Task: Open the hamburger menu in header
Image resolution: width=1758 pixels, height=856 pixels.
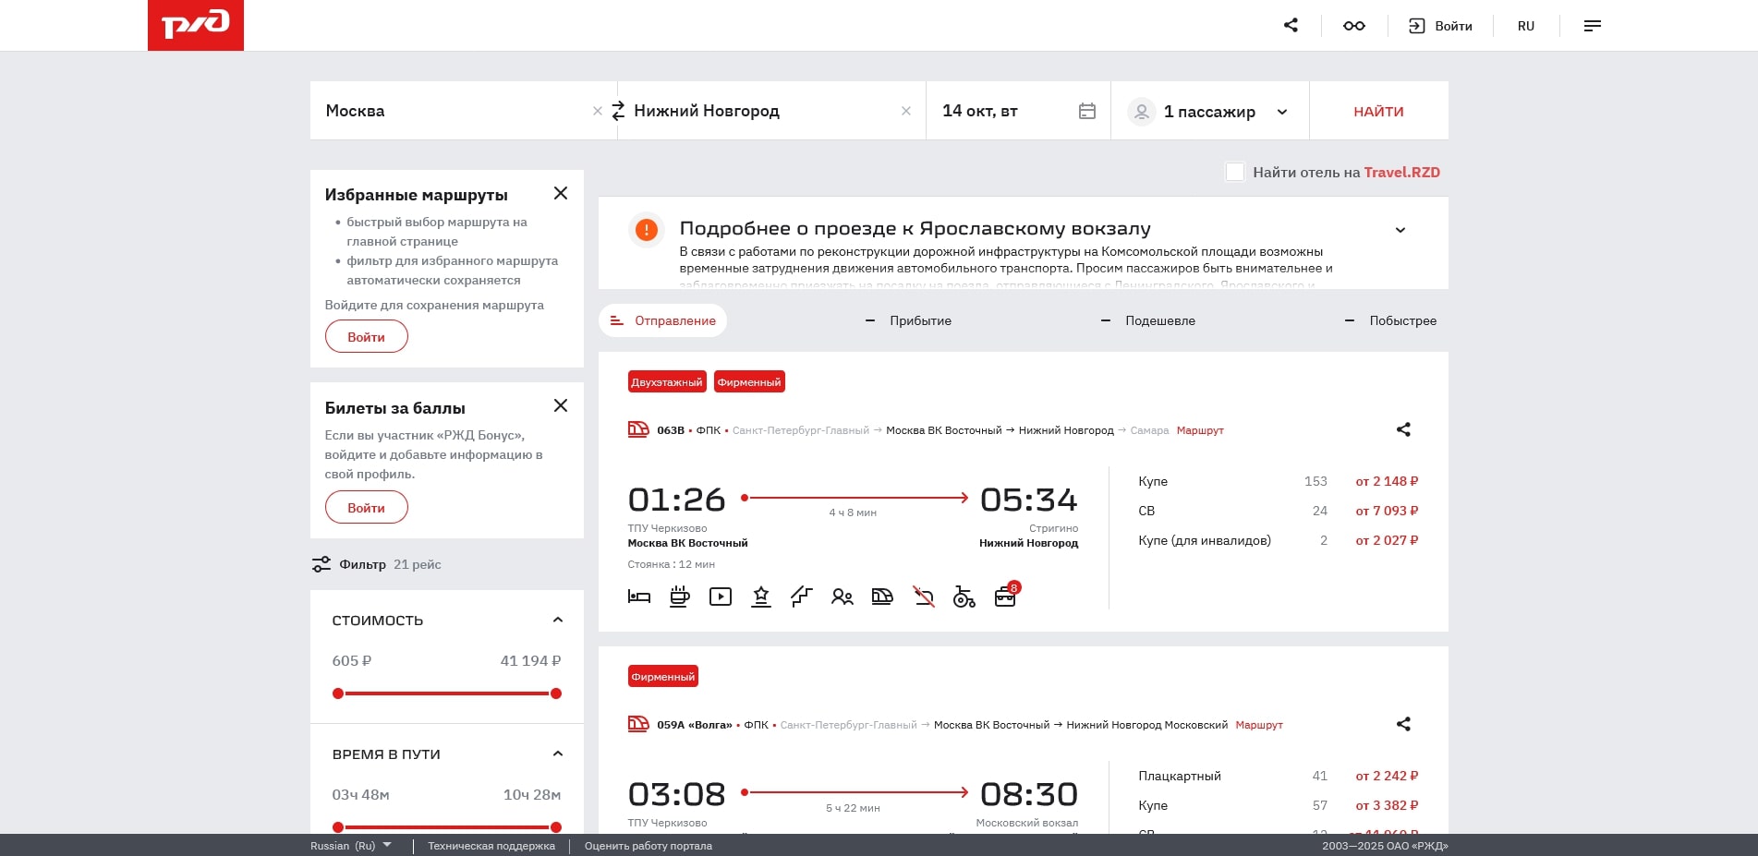Action: pyautogui.click(x=1592, y=26)
